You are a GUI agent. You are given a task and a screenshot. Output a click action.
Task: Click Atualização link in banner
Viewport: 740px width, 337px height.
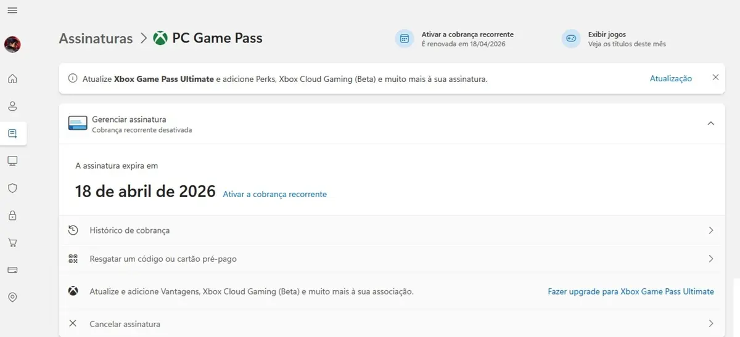671,78
